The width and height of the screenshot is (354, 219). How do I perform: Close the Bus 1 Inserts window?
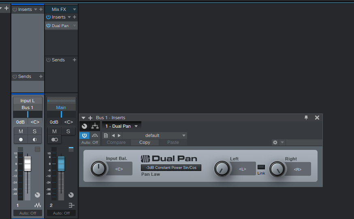click(317, 118)
